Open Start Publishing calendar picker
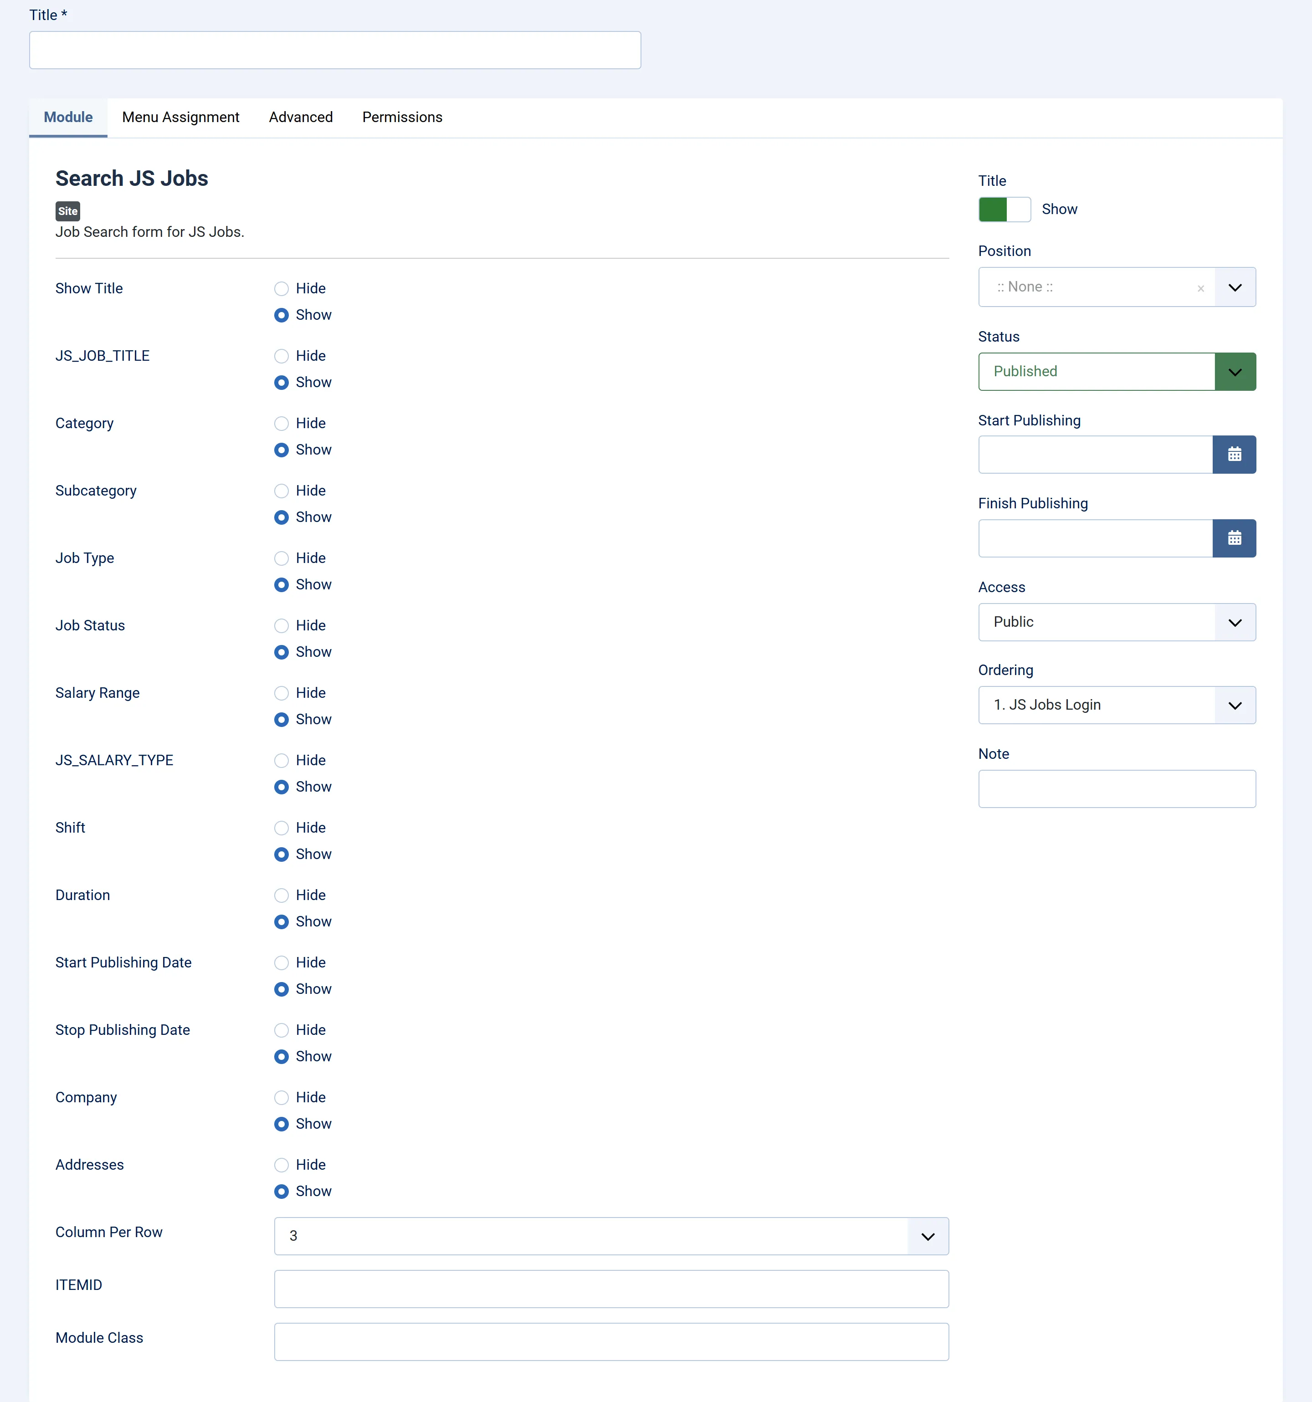1312x1402 pixels. [1234, 455]
